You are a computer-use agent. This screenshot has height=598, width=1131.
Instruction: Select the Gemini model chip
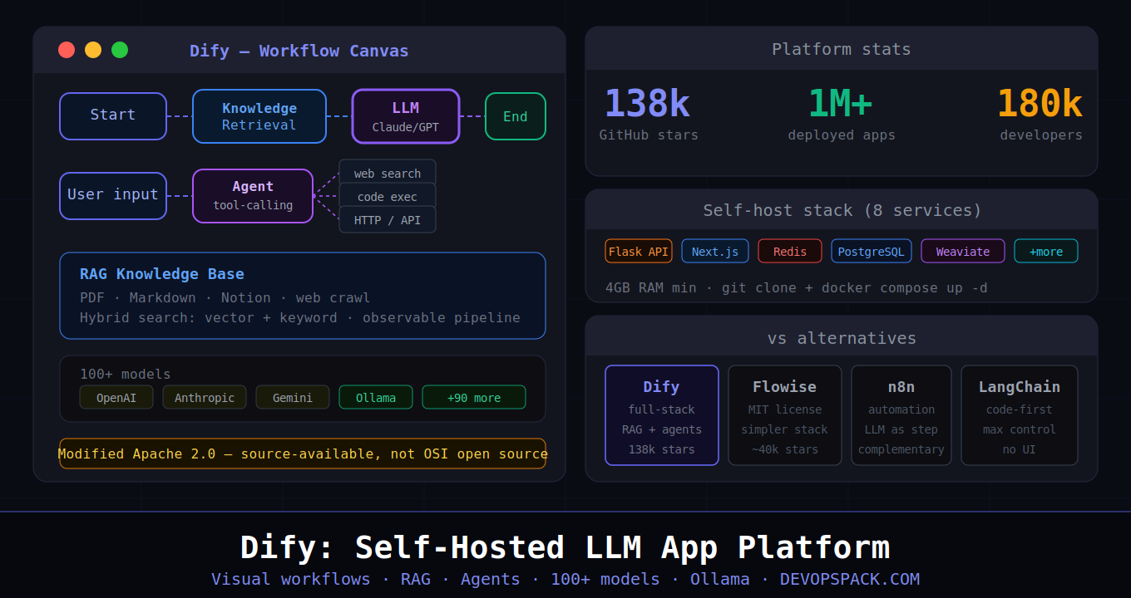tap(293, 397)
